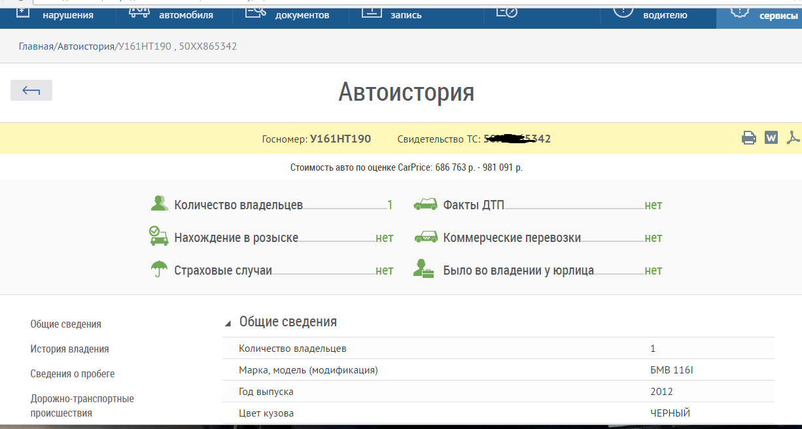This screenshot has height=429, width=802.
Task: Print the Автоистория report
Action: (x=749, y=138)
